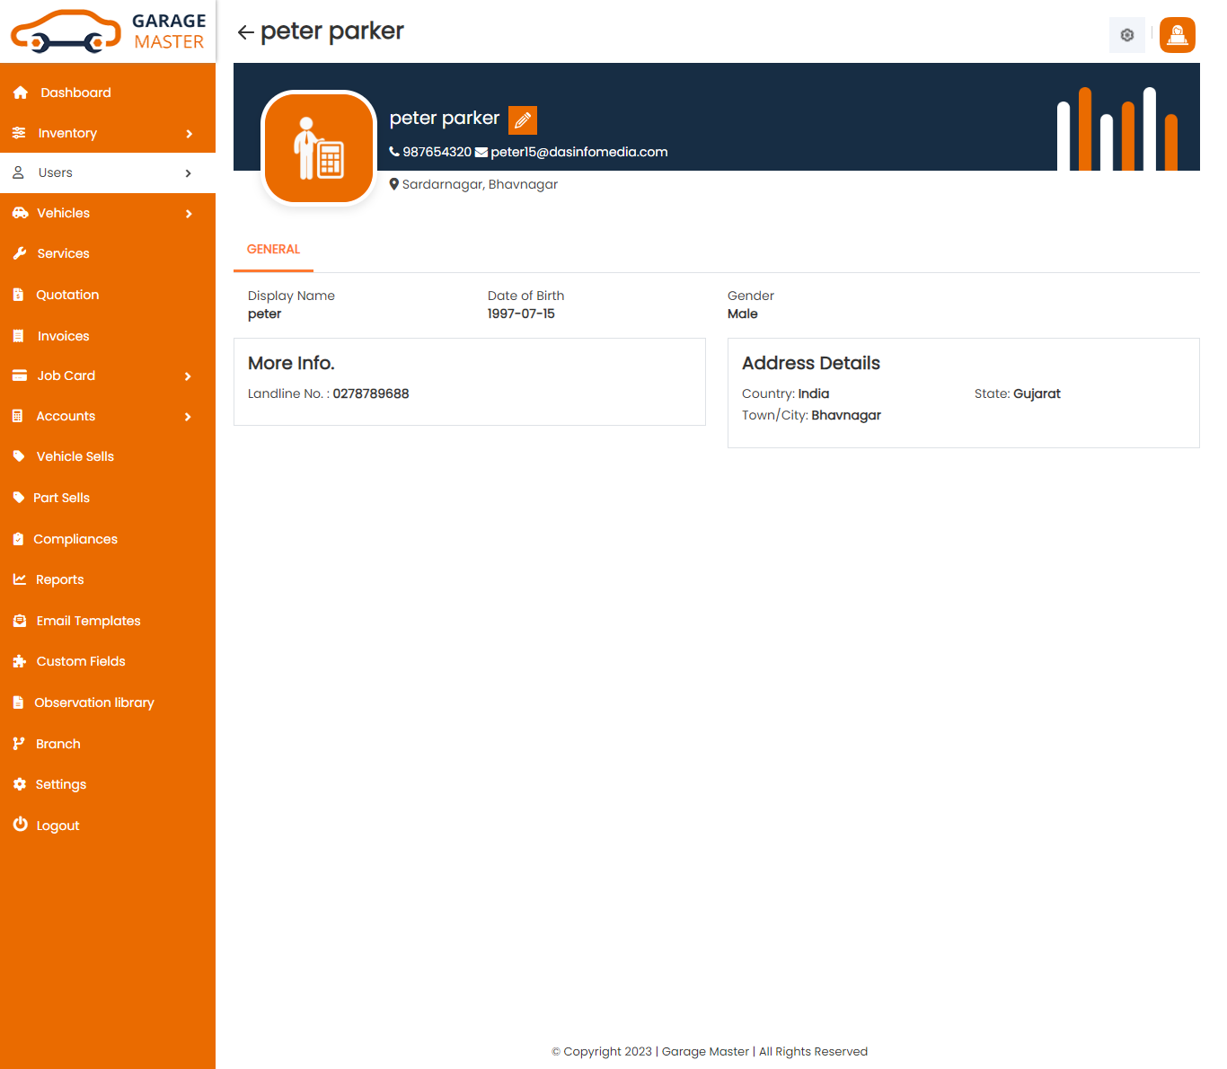Open the Observation library link
The width and height of the screenshot is (1227, 1069).
(x=94, y=702)
